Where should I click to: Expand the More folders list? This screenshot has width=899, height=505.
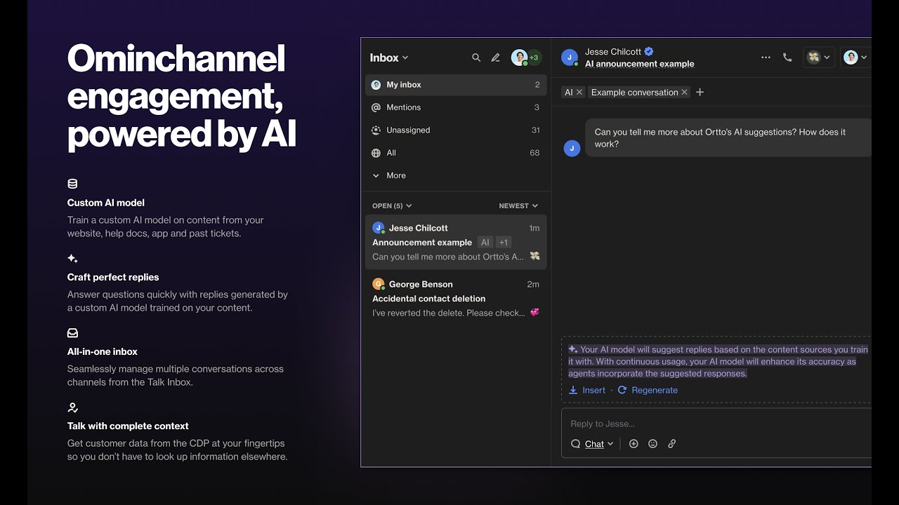tap(389, 175)
